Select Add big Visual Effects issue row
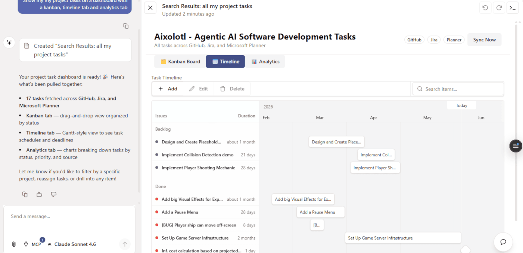Screen dimensions: 523x253 pos(205,199)
